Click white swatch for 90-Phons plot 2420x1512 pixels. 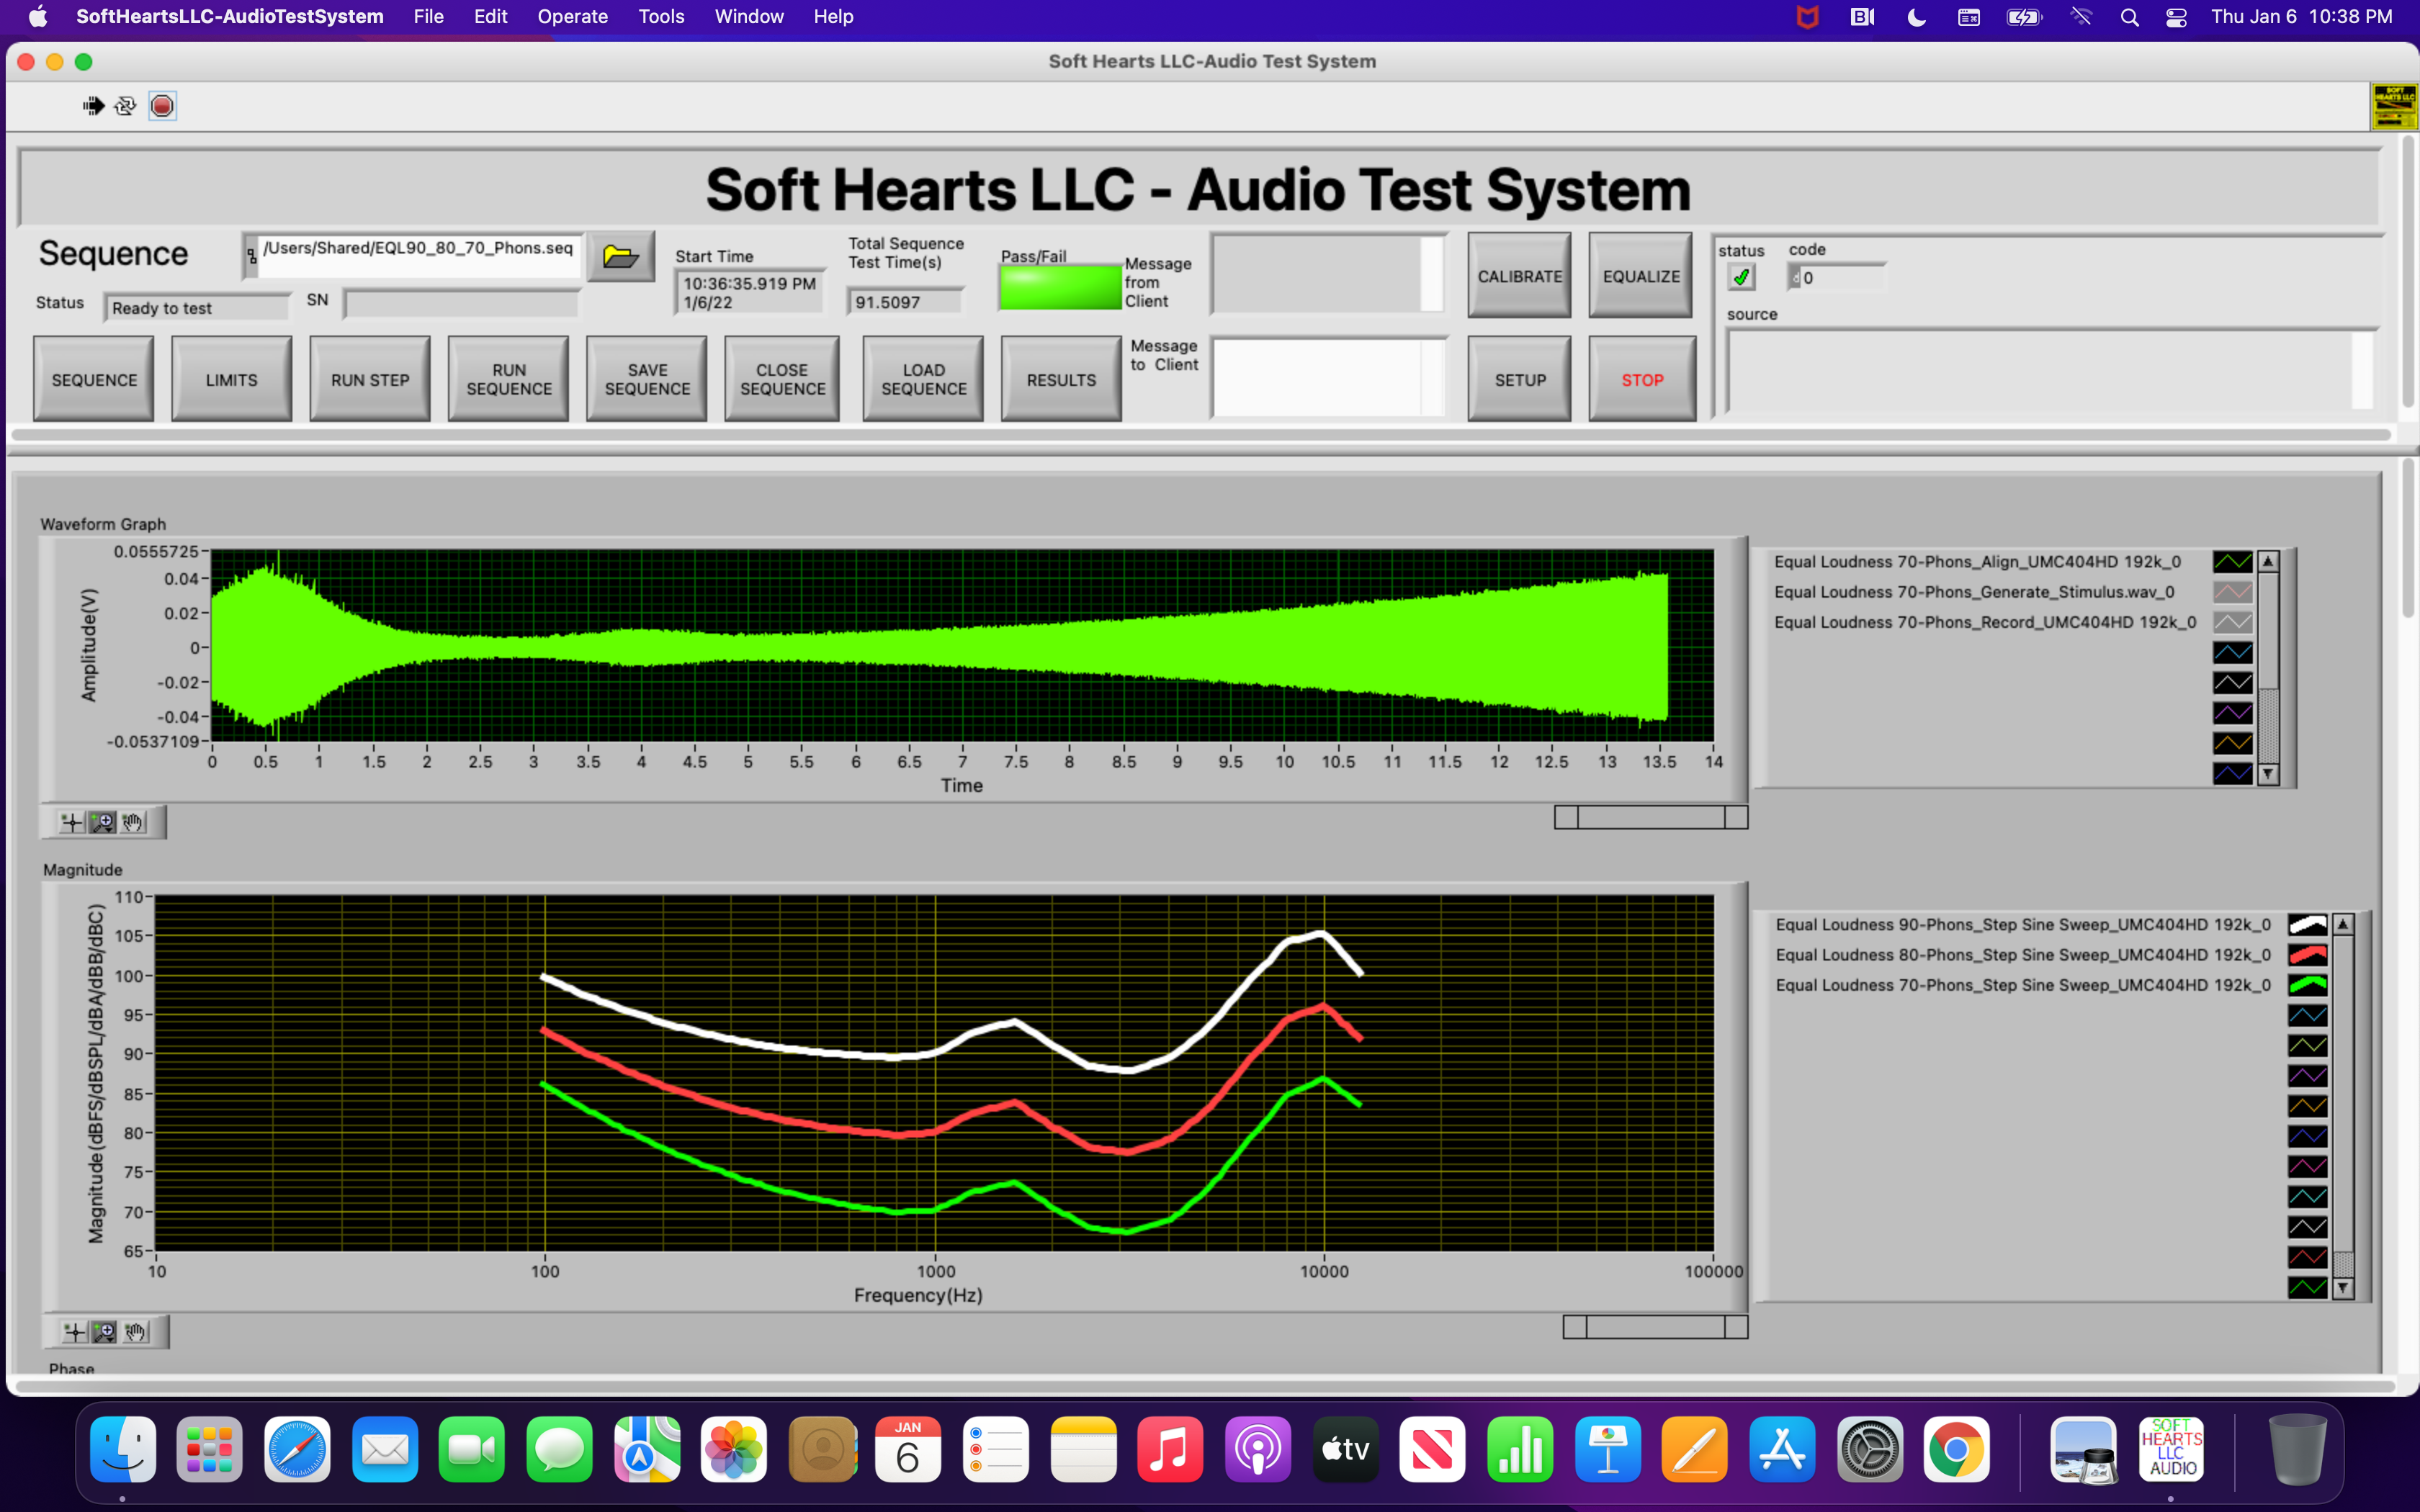pyautogui.click(x=2307, y=924)
